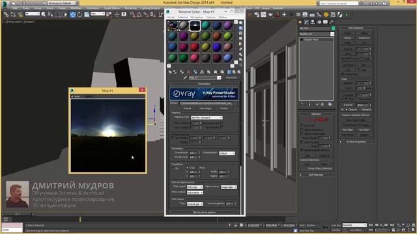Click the eyedropper pick material icon
Image resolution: width=417 pixels, height=234 pixels.
click(x=185, y=78)
